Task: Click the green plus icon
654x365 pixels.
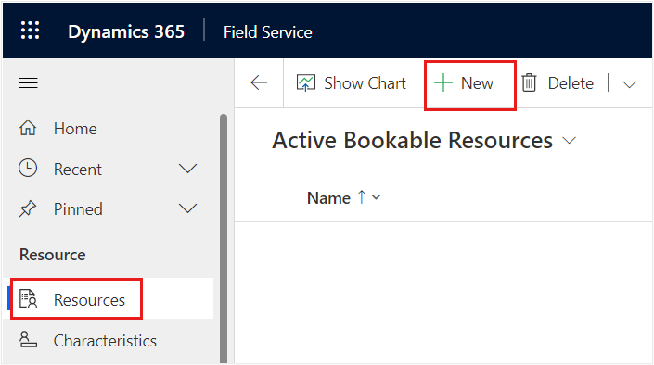Action: [442, 83]
